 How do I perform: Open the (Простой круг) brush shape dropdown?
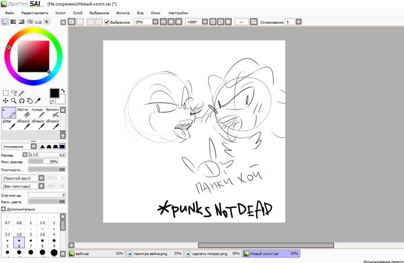pyautogui.click(x=41, y=178)
